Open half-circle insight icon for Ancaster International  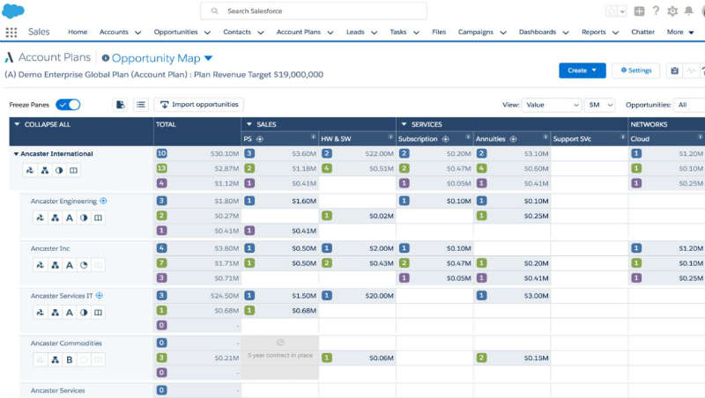coord(59,170)
